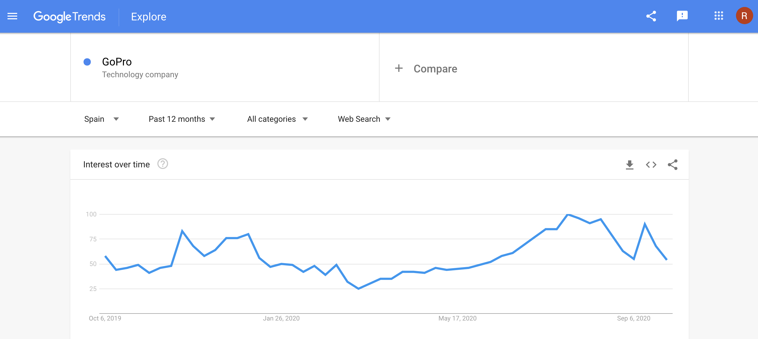Click the Explore header link
758x339 pixels.
(149, 17)
